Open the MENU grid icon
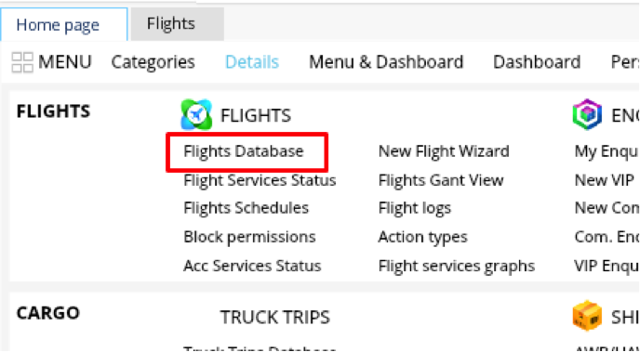This screenshot has width=640, height=352. 22,62
